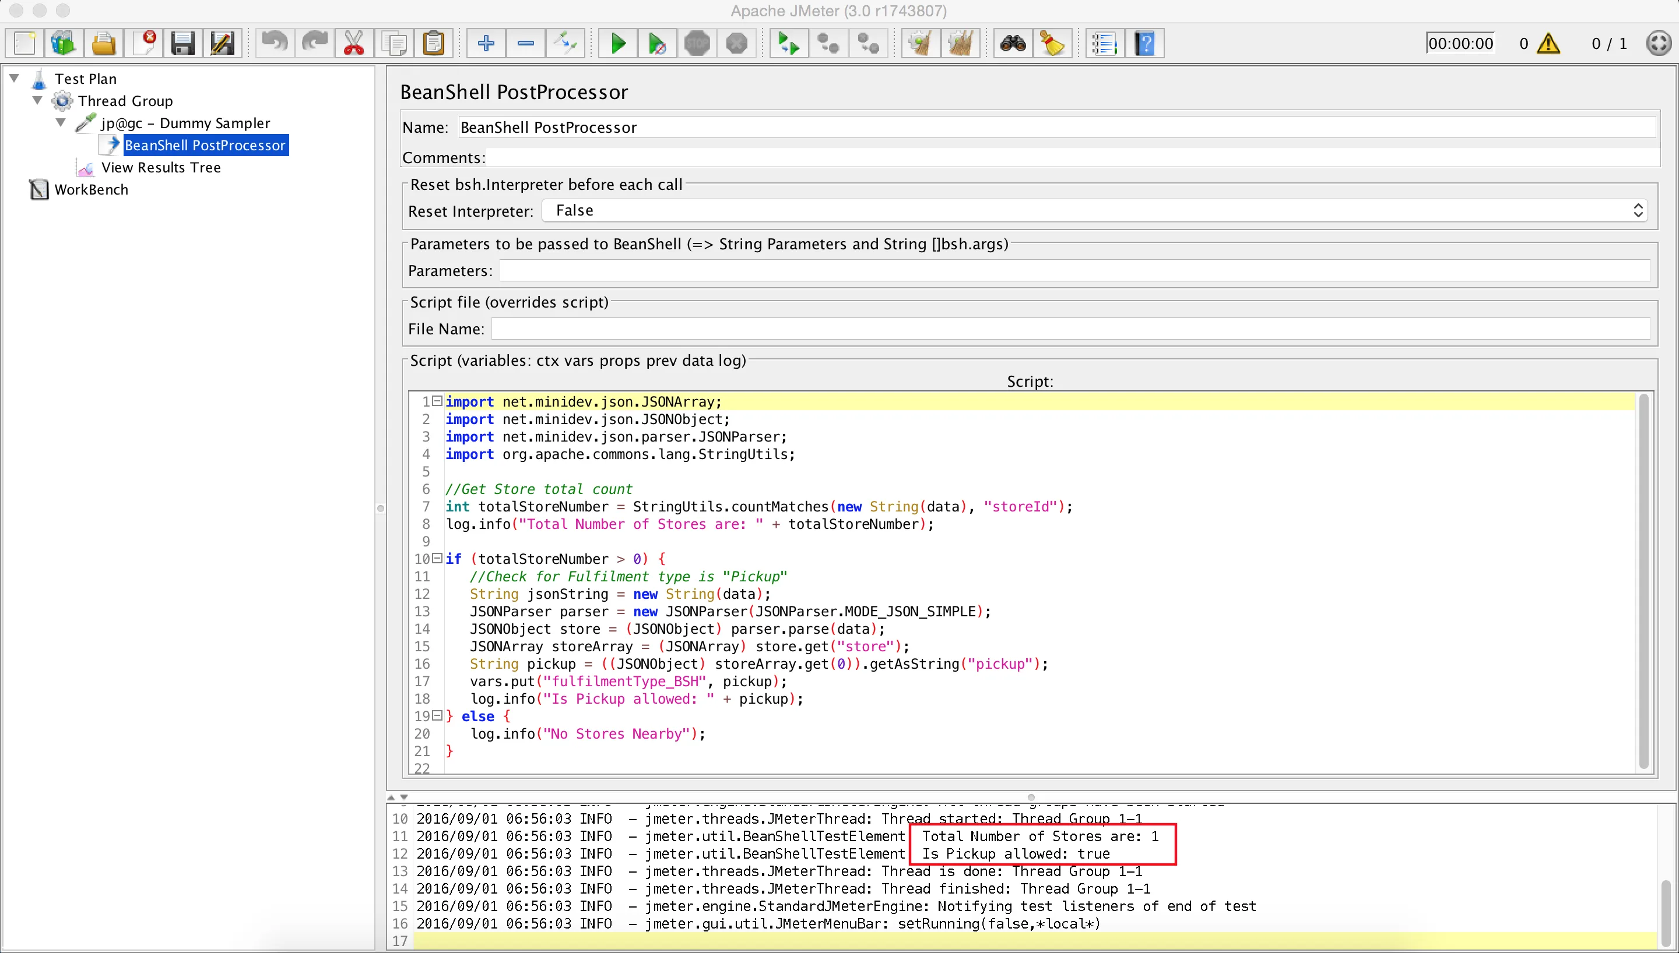
Task: Click the green Start test button
Action: coord(617,44)
